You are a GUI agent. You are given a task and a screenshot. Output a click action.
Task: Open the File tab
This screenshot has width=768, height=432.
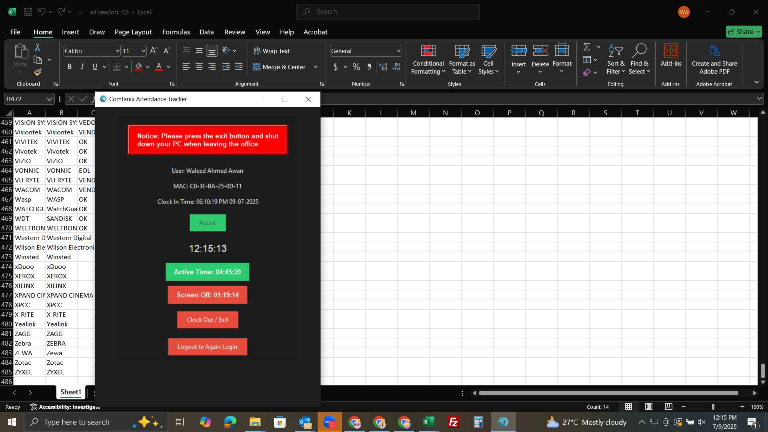(x=15, y=32)
